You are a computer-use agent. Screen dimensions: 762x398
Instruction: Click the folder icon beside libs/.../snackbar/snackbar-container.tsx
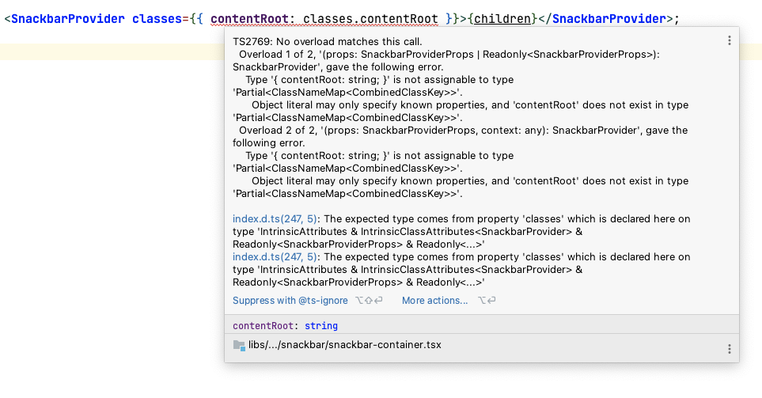239,346
